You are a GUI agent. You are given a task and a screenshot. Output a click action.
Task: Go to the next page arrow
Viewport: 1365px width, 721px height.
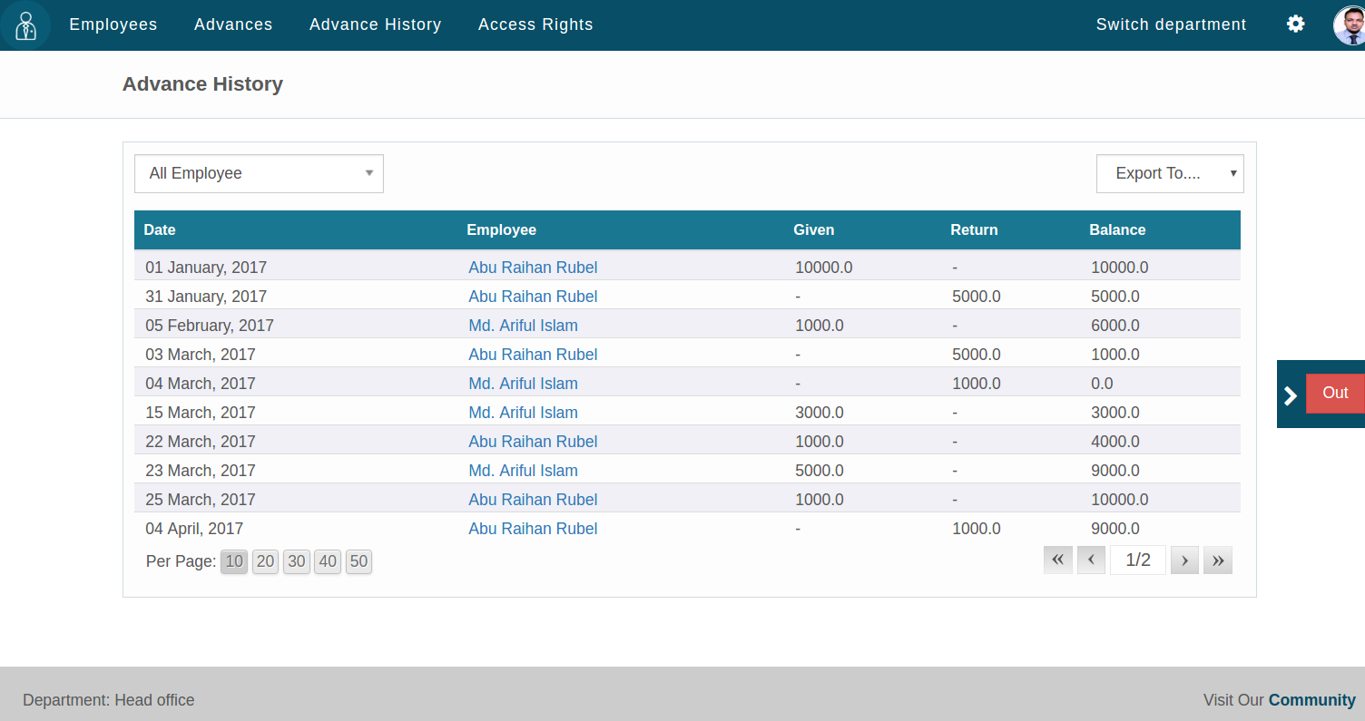[1184, 560]
